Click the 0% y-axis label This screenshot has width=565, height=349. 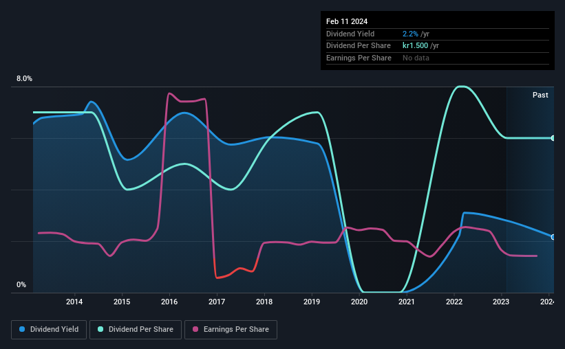point(21,284)
